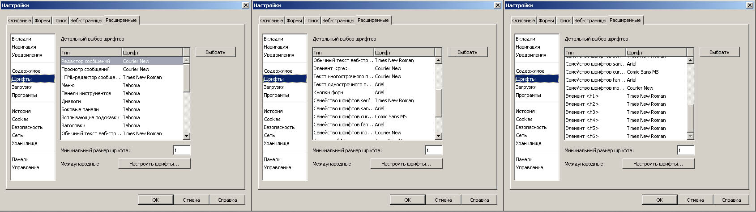
Task: Click Справка in the middle Настройки window
Action: (x=479, y=200)
